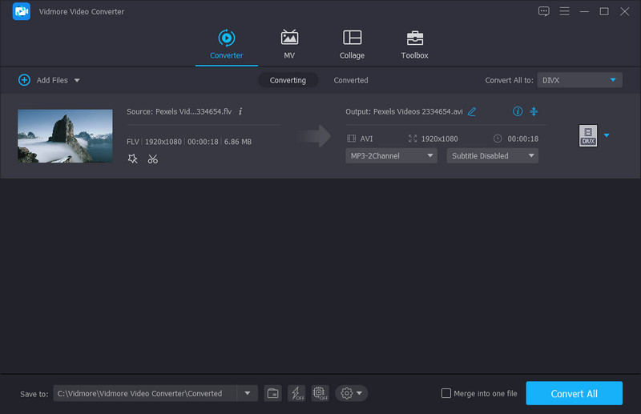Rename output file with pencil icon

[x=472, y=111]
